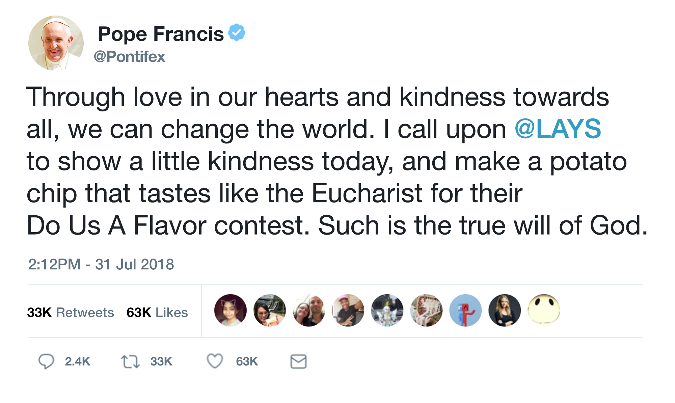
Task: Open liker avatar with cat ears
Action: tap(231, 310)
